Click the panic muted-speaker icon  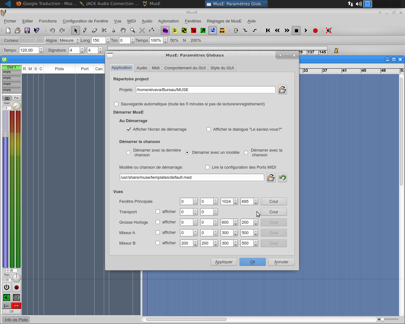pyautogui.click(x=329, y=30)
